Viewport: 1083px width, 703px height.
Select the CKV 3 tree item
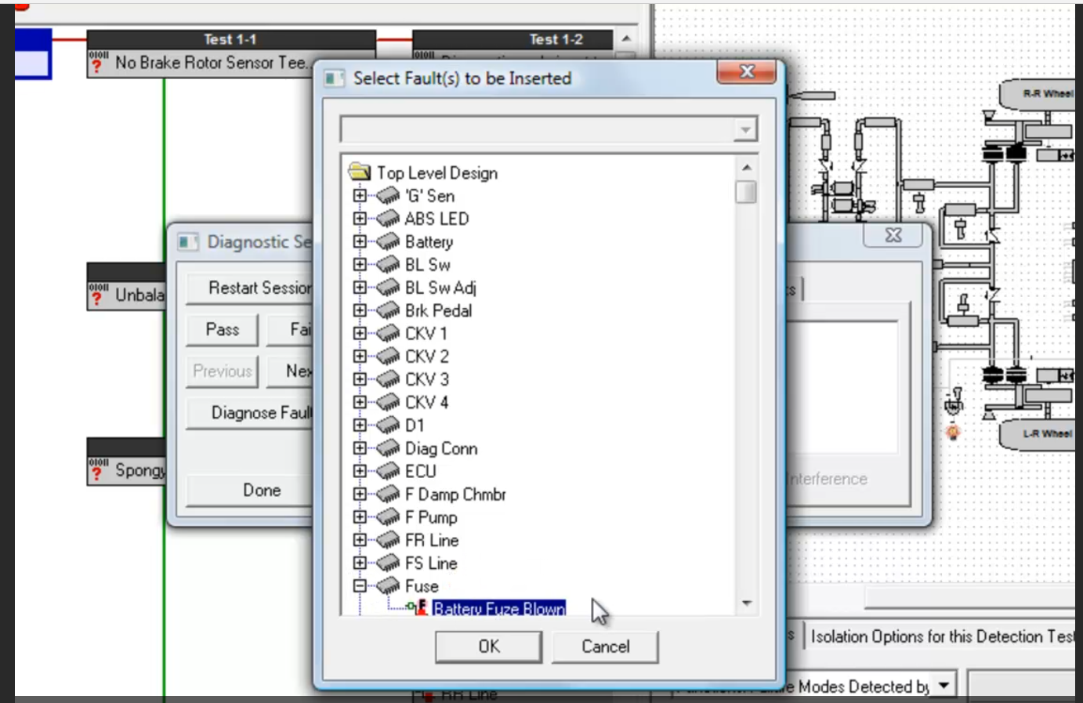click(426, 379)
